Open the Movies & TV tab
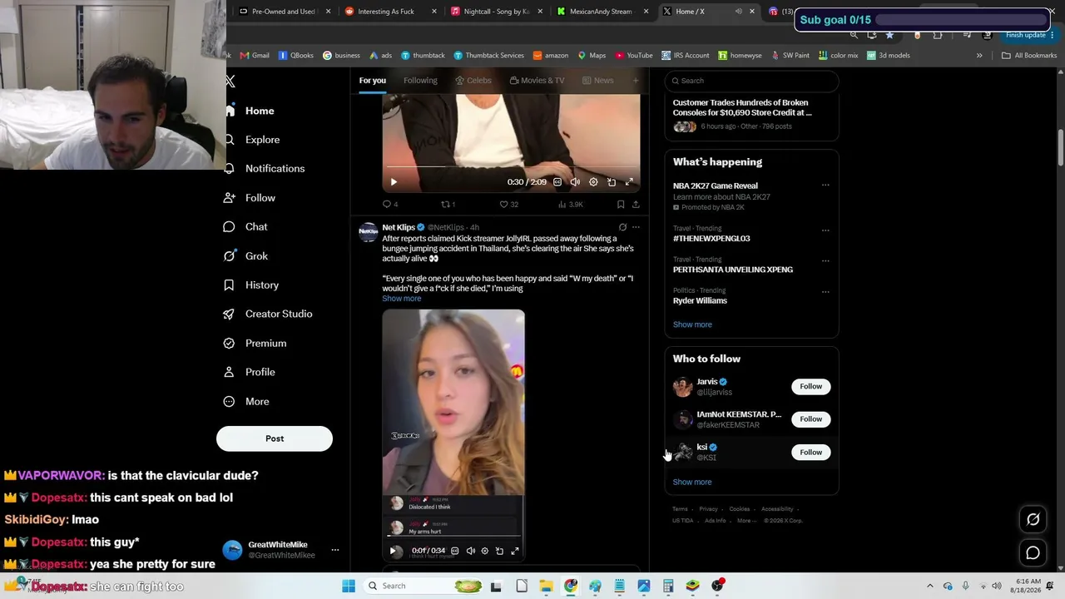1065x599 pixels. click(x=537, y=81)
